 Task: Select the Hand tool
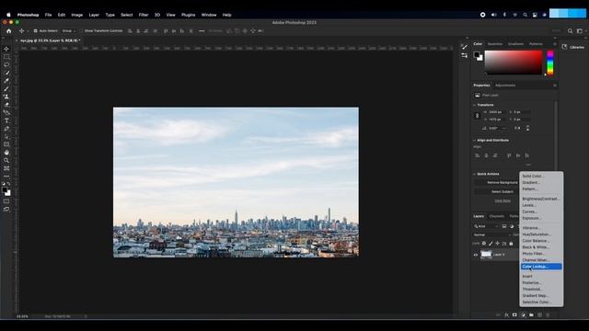(x=6, y=153)
